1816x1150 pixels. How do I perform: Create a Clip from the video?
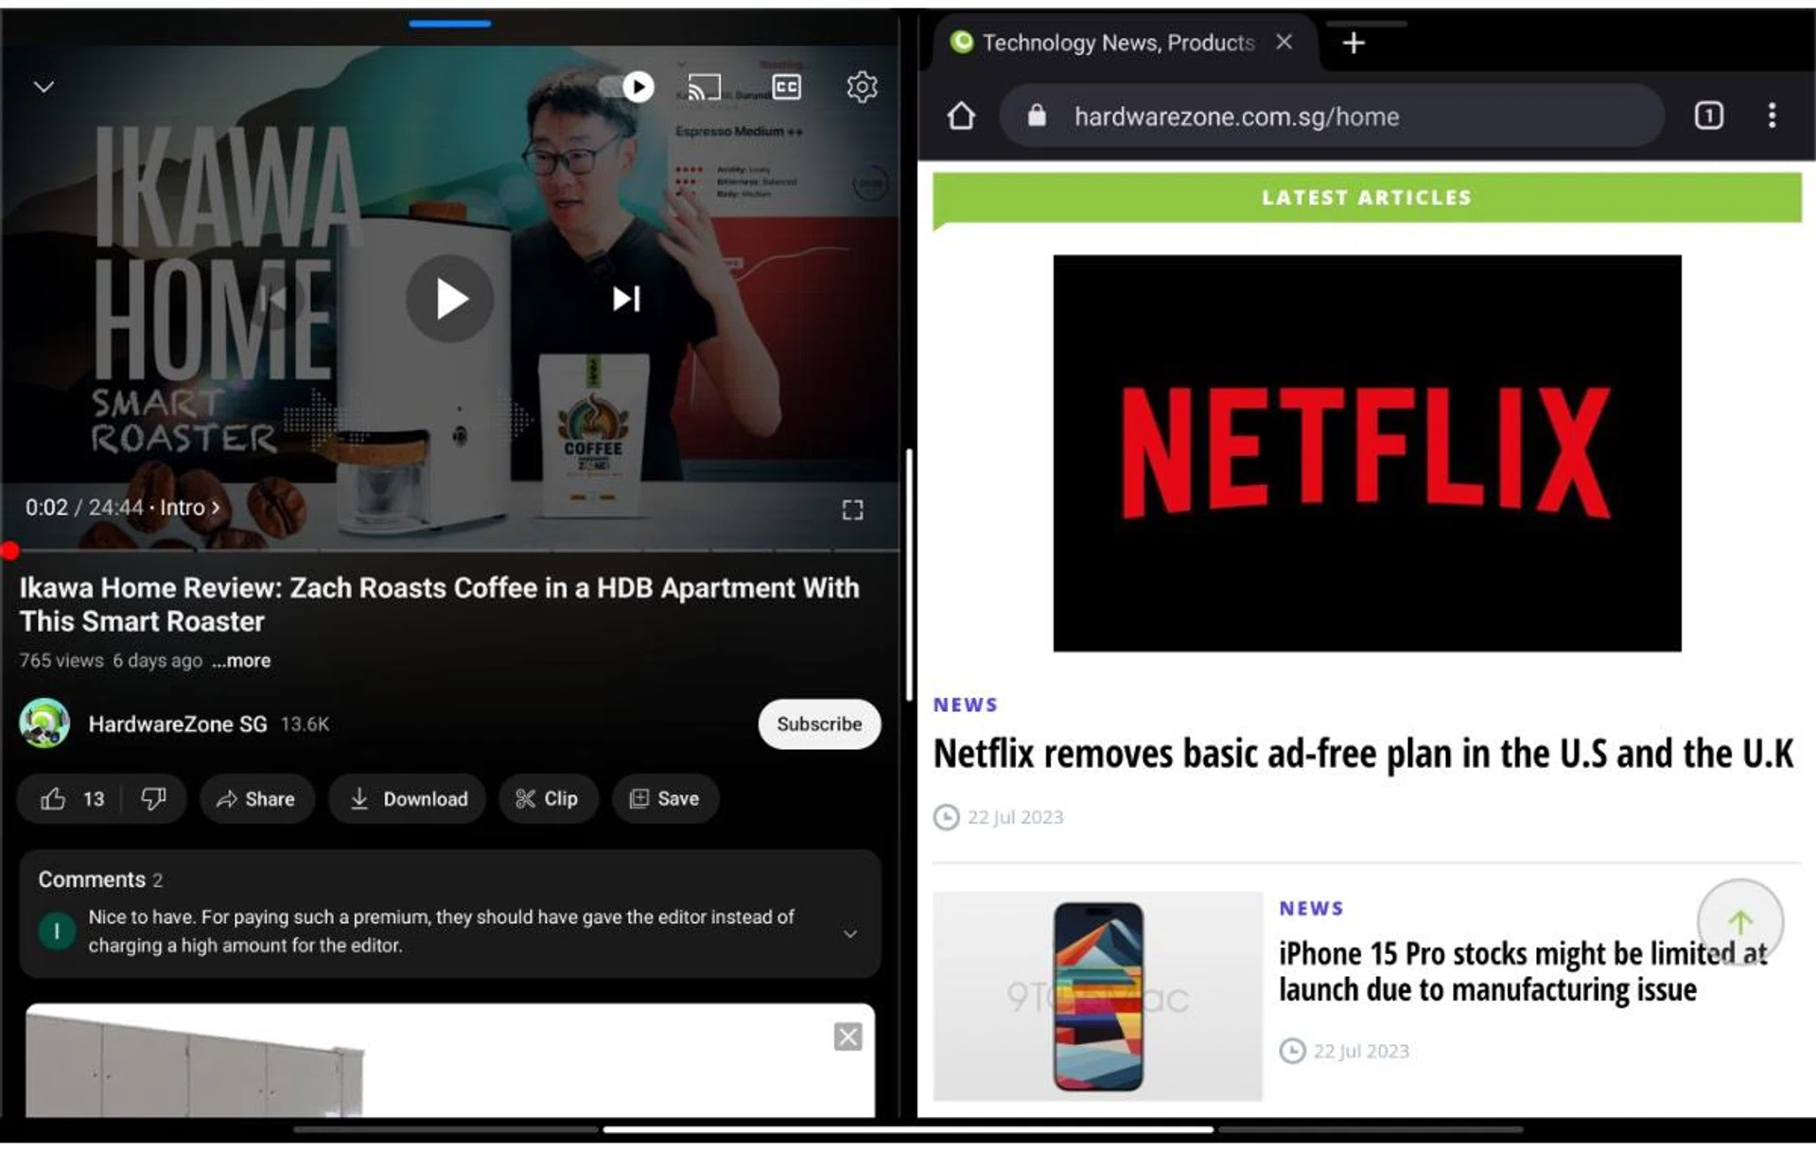547,798
